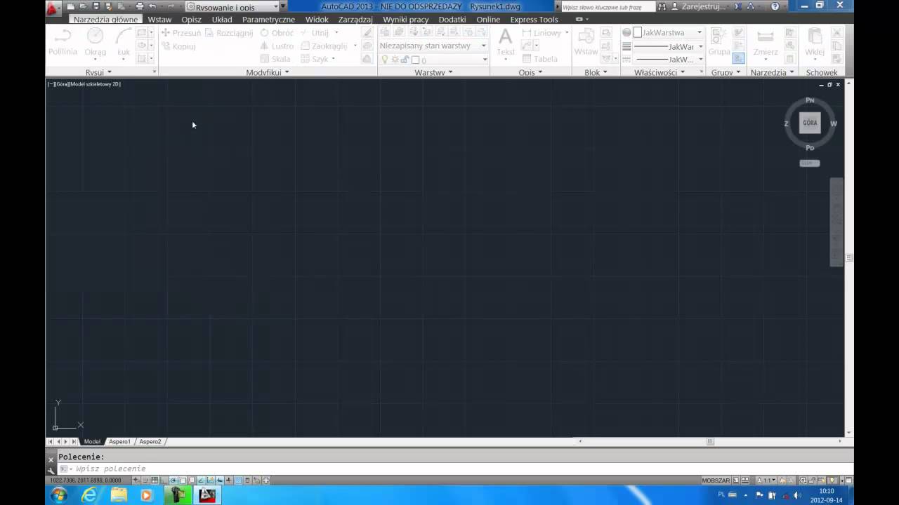Switch to the Wstaw ribbon tab
Screen dimensions: 899x505
[160, 20]
